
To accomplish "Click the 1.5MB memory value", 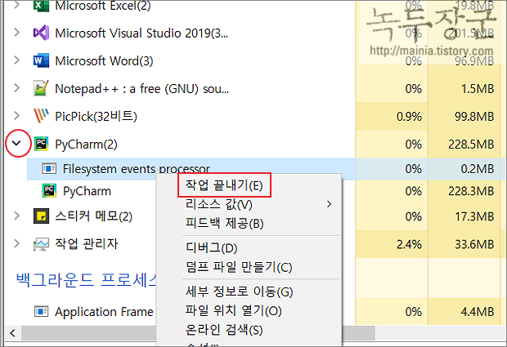I will (478, 88).
